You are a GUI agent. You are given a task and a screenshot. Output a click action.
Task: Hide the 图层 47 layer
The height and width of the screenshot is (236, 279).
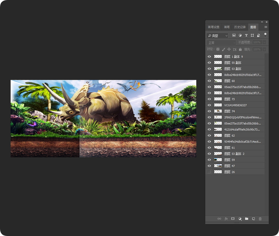click(x=209, y=166)
